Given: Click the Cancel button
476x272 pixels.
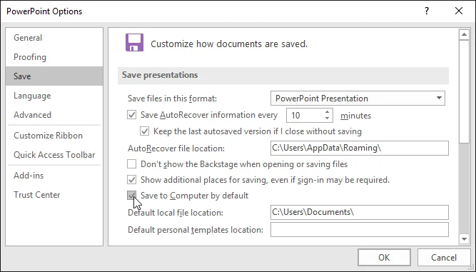Looking at the screenshot, I should [443, 258].
